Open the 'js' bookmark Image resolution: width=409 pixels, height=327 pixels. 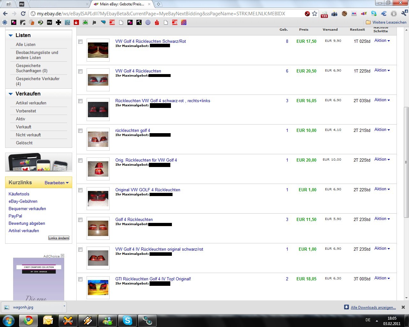[x=94, y=22]
